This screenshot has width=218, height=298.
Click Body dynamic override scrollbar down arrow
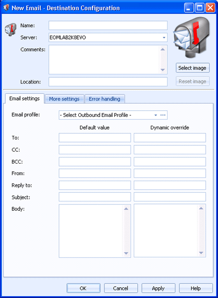pyautogui.click(x=201, y=253)
